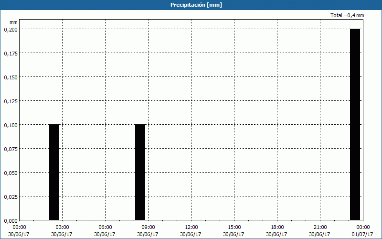Click the 01/07/17 date label
Screen dimensions: 382x239
click(363, 234)
